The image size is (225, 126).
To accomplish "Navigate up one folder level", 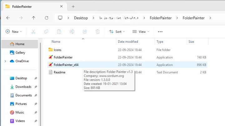I will (x=33, y=18).
